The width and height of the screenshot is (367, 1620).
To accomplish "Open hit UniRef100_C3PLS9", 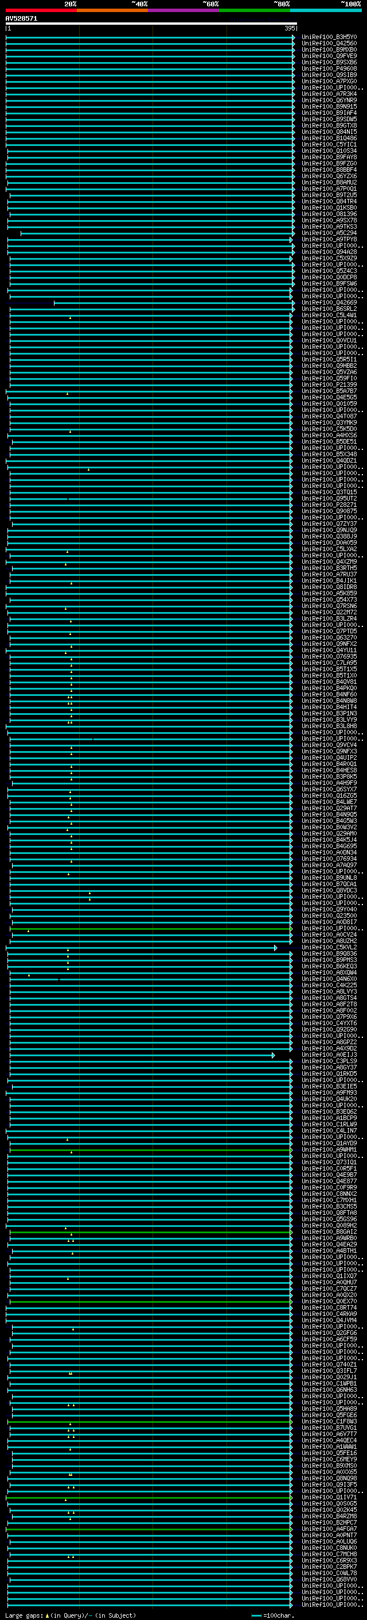I will coord(329,1061).
